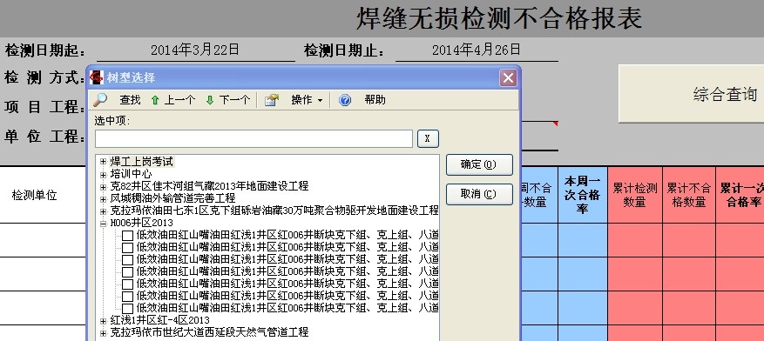Click the 综合查询 button in the report
The height and width of the screenshot is (341, 764).
[x=692, y=94]
